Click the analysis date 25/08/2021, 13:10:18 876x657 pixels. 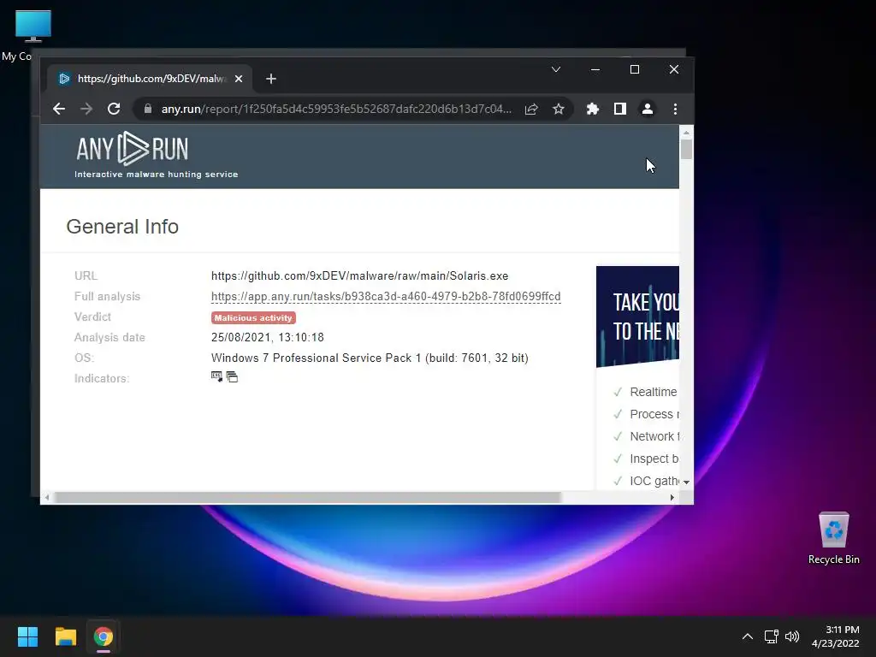coord(268,337)
